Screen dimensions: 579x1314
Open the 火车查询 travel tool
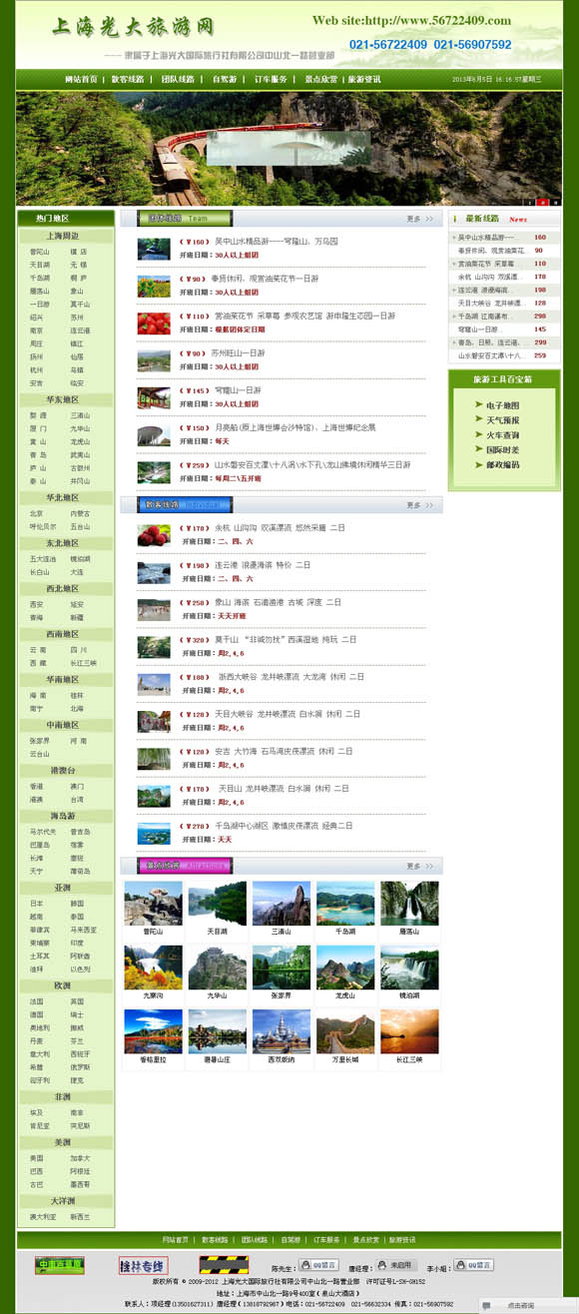pyautogui.click(x=503, y=435)
